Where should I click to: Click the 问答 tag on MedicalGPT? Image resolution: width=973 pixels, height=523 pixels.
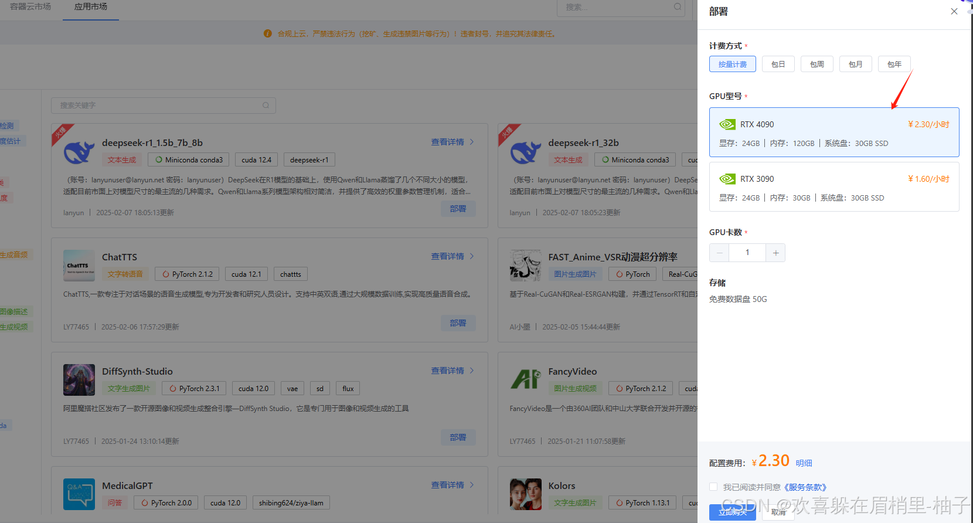114,502
